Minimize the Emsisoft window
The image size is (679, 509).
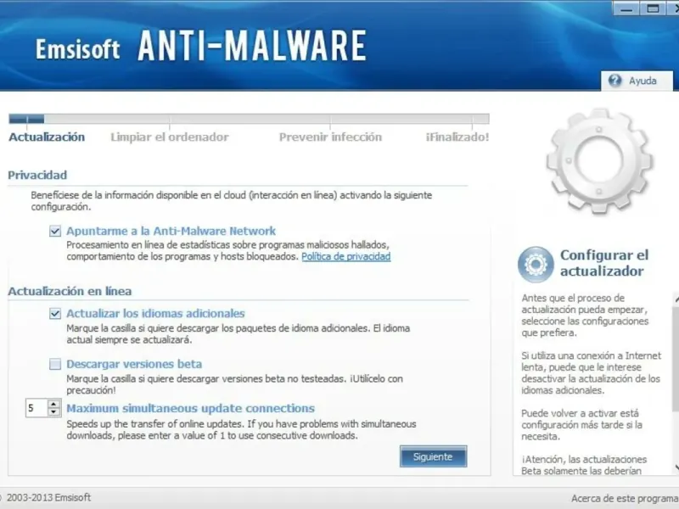(x=626, y=8)
